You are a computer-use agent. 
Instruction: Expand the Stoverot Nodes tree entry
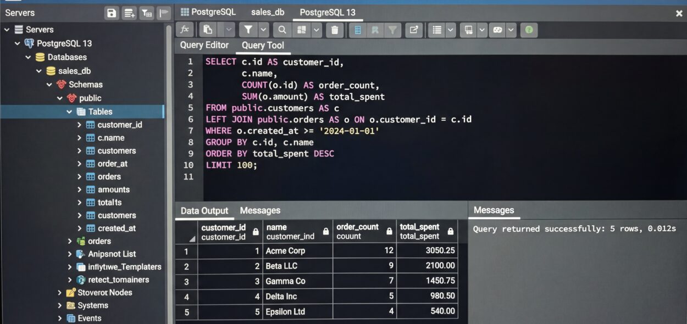tap(60, 293)
